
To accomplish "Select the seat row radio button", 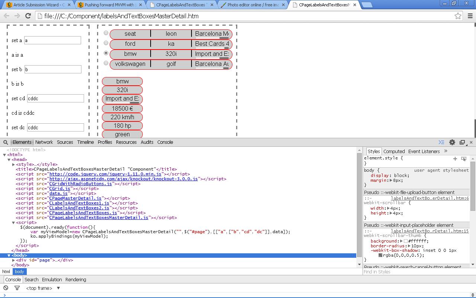I will click(x=106, y=33).
